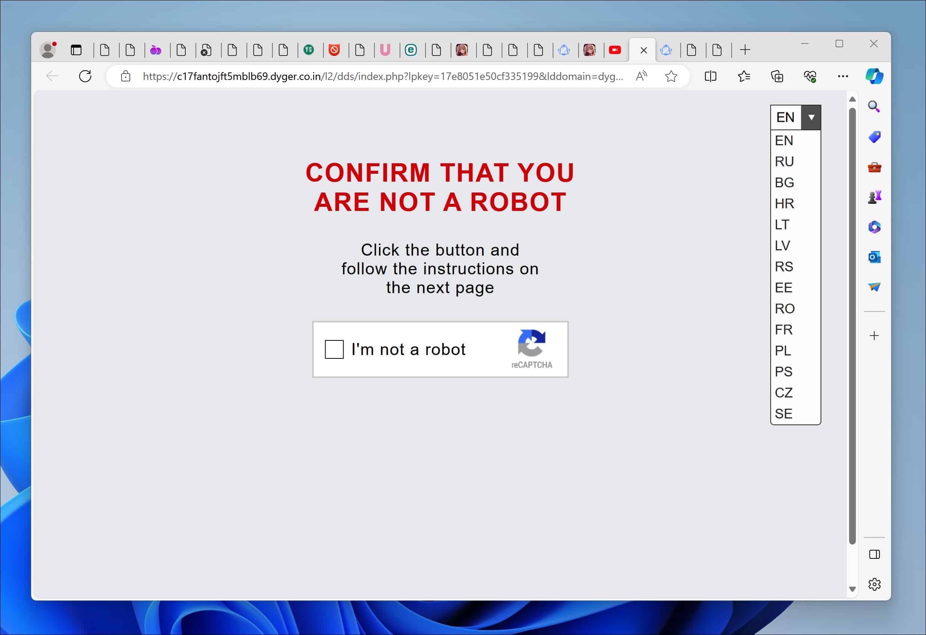Choose RU from the language list
Viewport: 926px width, 635px height.
click(x=795, y=161)
